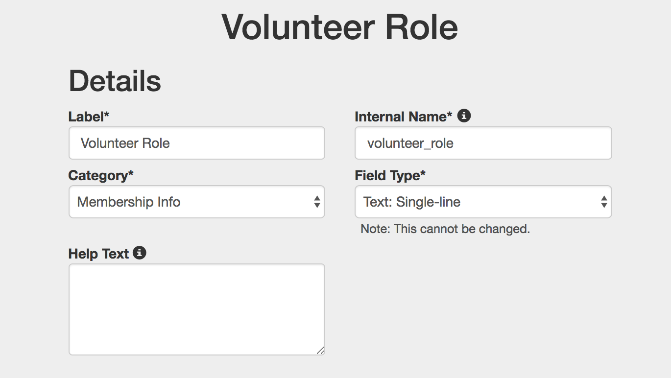The image size is (671, 378).
Task: Open the Category dropdown showing Membership Info
Action: pyautogui.click(x=197, y=202)
